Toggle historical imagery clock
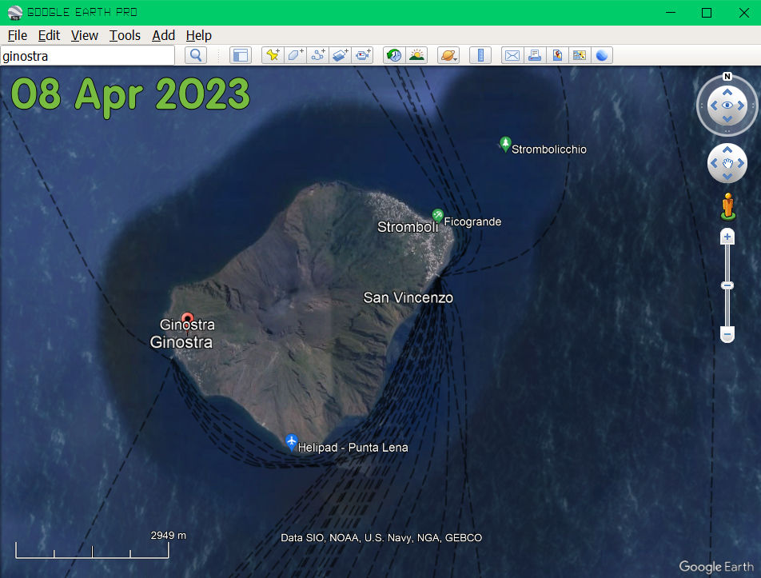Screen dimensions: 761x578 click(x=394, y=55)
